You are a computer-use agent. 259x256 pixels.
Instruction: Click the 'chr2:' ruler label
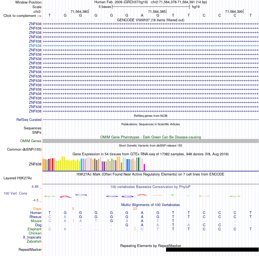click(x=37, y=11)
